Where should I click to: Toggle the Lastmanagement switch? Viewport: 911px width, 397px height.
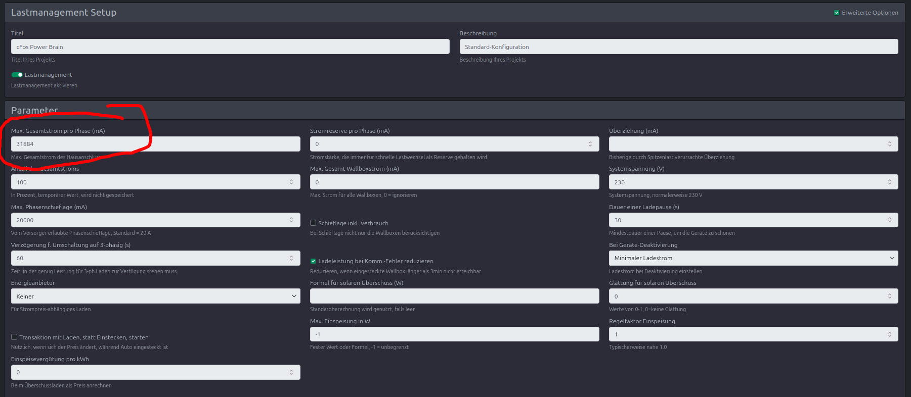pyautogui.click(x=17, y=75)
